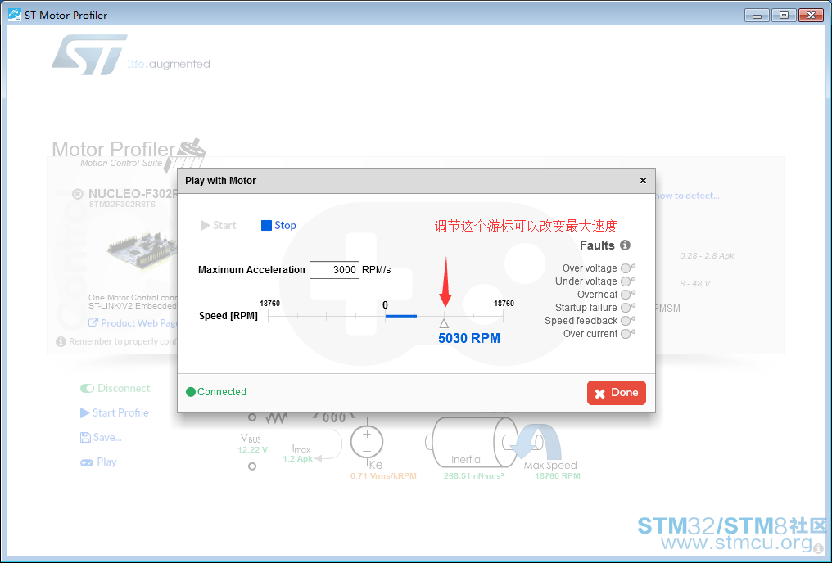Click the Nucleo board thumbnail image
832x563 pixels.
tap(141, 250)
